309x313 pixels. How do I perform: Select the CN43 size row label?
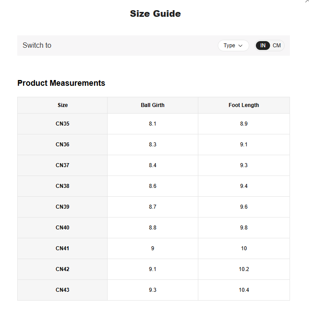[x=62, y=290]
